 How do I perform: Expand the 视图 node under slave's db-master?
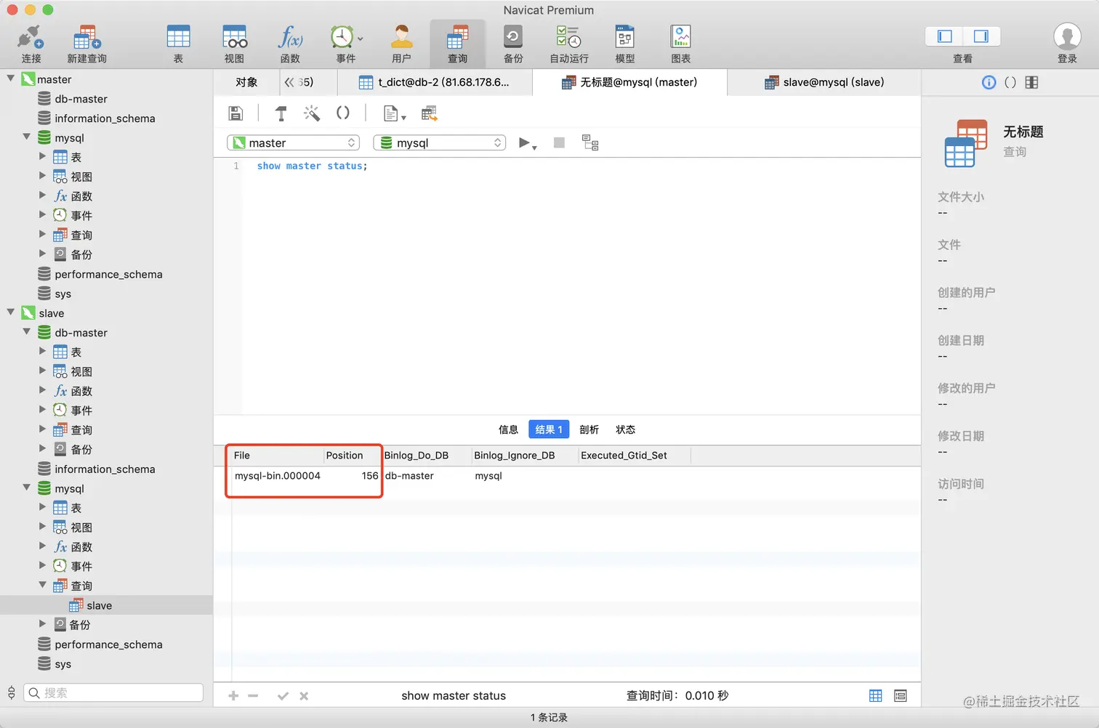[42, 371]
